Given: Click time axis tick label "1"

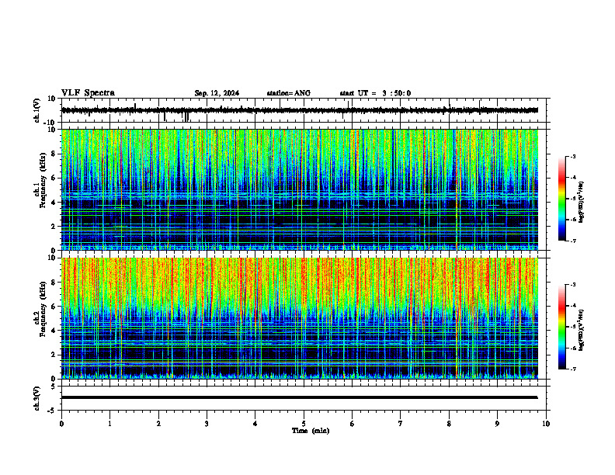Looking at the screenshot, I should point(109,424).
